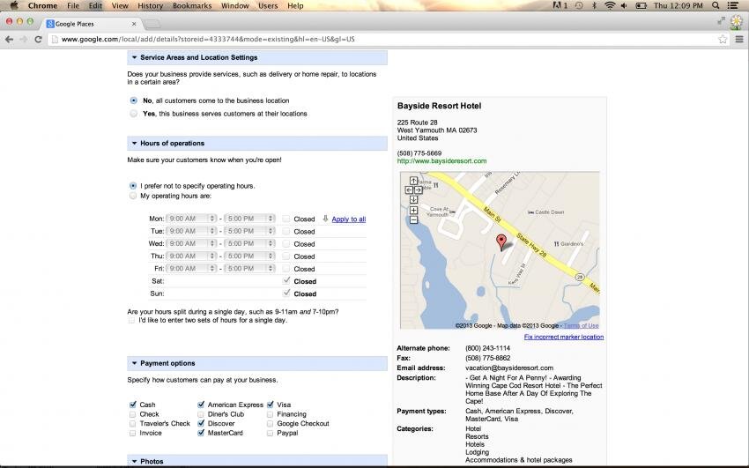
Task: Click the browser forward arrow
Action: (24, 39)
